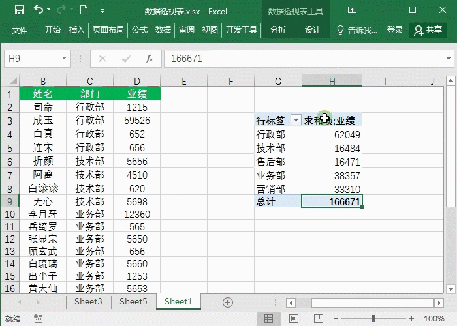Click the 共享 share button
The height and width of the screenshot is (326, 457).
coord(428,30)
